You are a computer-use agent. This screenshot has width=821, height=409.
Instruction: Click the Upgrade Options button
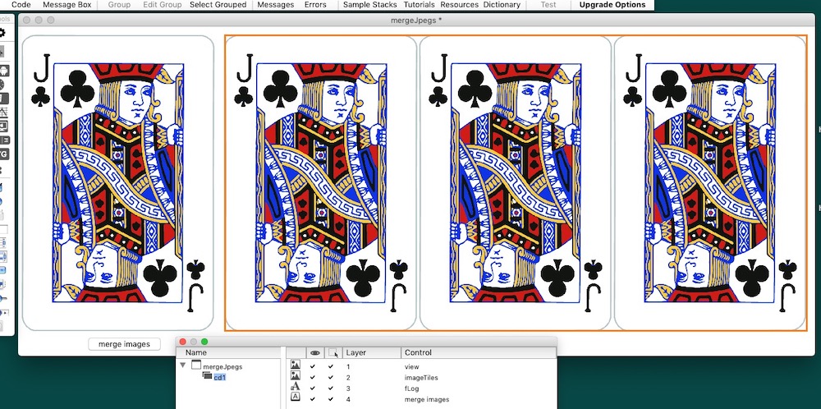tap(612, 5)
